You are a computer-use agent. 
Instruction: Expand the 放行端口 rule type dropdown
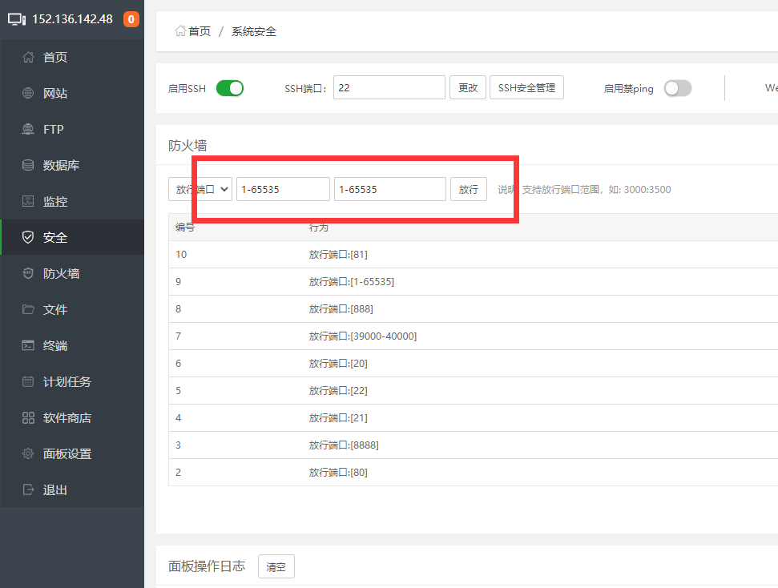tap(200, 189)
